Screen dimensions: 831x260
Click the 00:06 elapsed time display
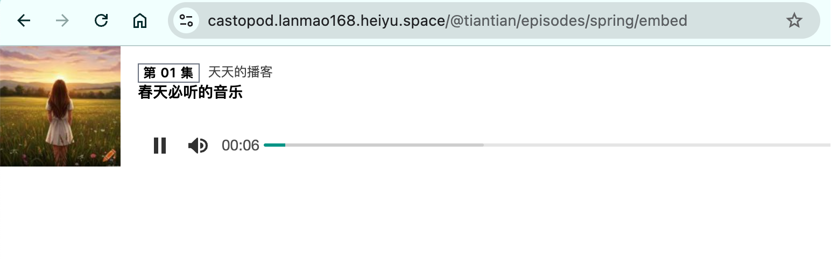241,146
